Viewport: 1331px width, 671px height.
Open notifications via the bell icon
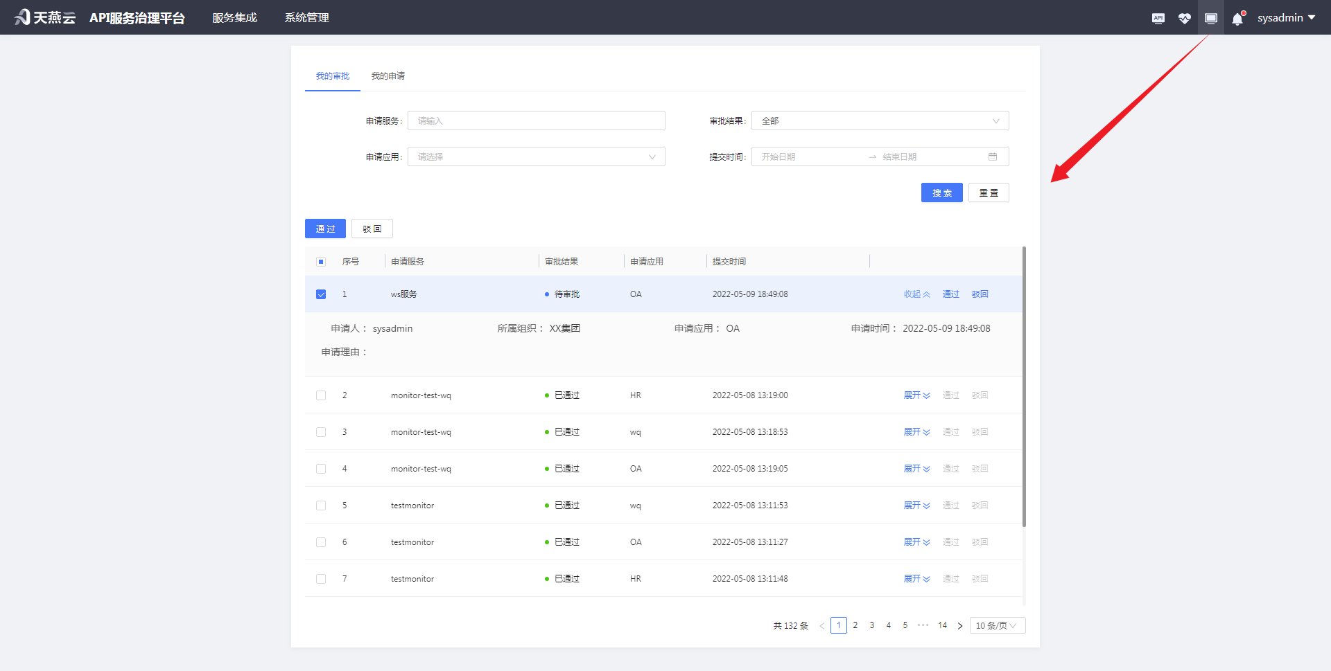(1237, 17)
